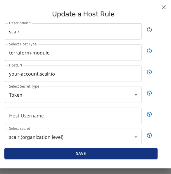Open help for the Description field
This screenshot has width=171, height=174.
coord(149,30)
